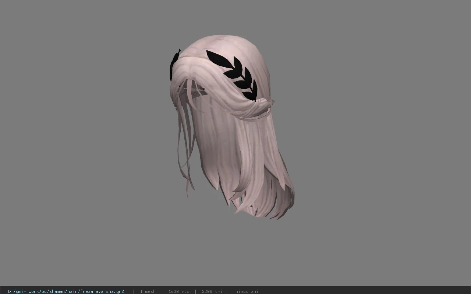Click the 'nincs anim' status entry

point(248,291)
